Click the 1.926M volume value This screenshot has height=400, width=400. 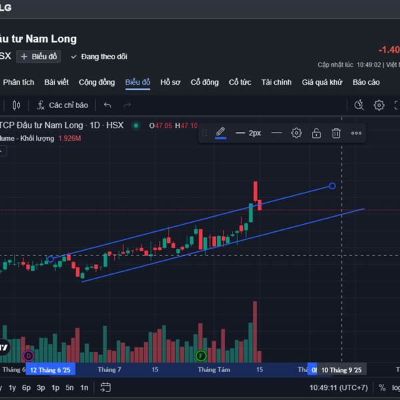(69, 139)
